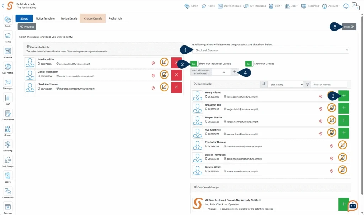Open the Account menu dropdown
Image resolution: width=364 pixels, height=215 pixels.
pyautogui.click(x=331, y=6)
